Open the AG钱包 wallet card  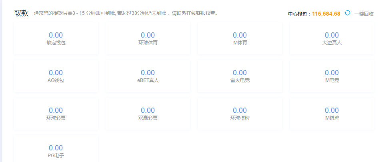(56, 76)
